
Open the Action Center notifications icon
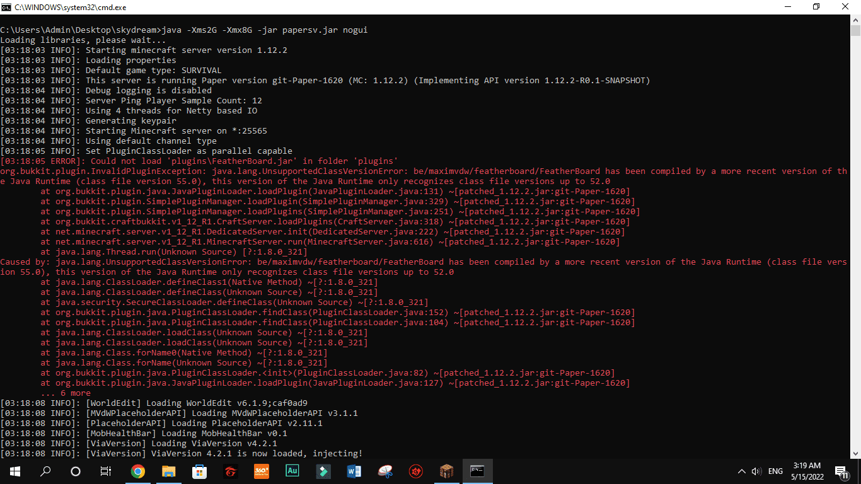click(840, 471)
